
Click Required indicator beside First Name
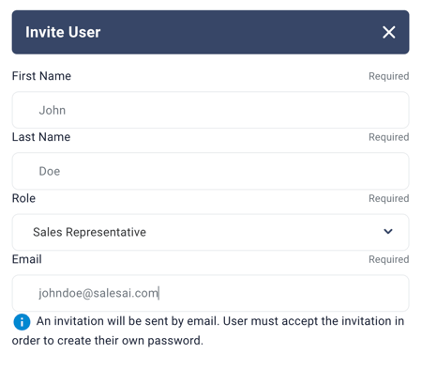(x=388, y=76)
